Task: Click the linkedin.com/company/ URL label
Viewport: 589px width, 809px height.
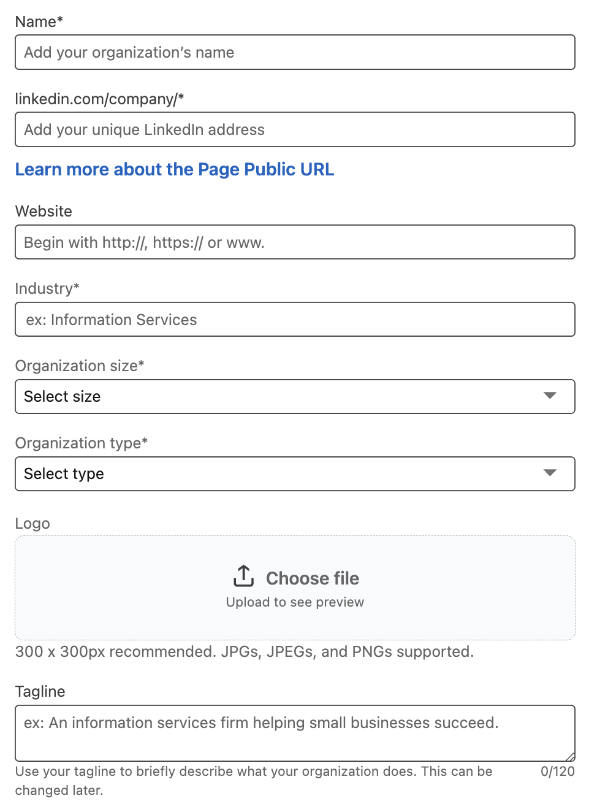Action: coord(101,99)
